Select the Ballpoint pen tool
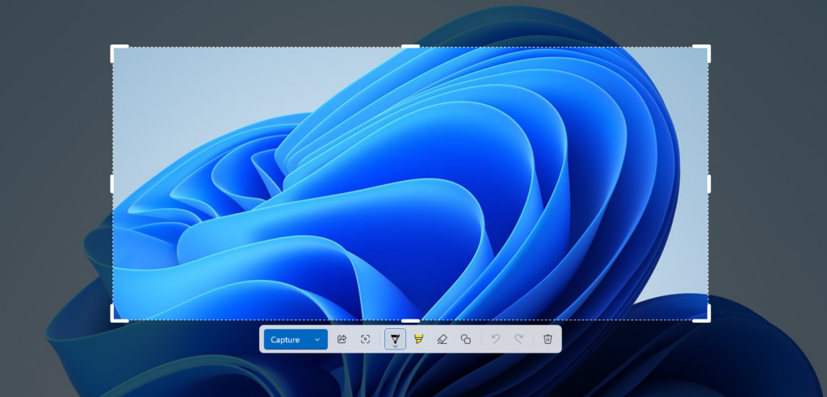The width and height of the screenshot is (827, 397). point(395,340)
